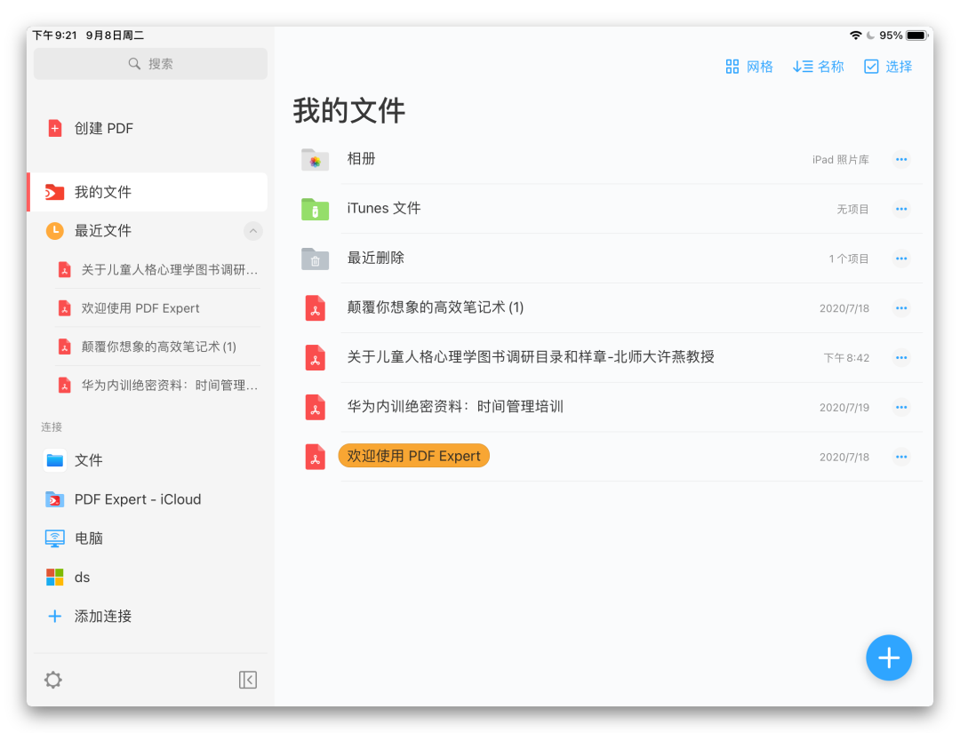960x733 pixels.
Task: Open recent file 关于儿童人格心理学图书调研…
Action: coord(158,270)
